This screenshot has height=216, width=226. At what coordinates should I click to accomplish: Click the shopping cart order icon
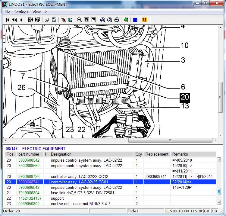tap(47, 20)
